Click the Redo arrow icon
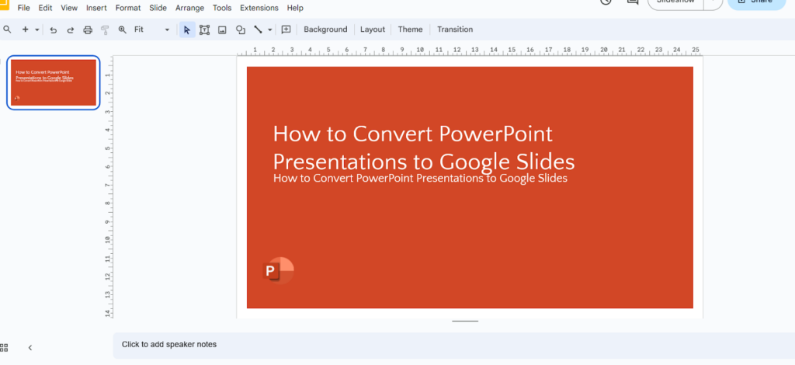This screenshot has height=365, width=795. tap(70, 30)
